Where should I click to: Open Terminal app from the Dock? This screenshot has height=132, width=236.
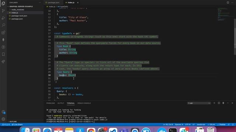pyautogui.click(x=173, y=130)
